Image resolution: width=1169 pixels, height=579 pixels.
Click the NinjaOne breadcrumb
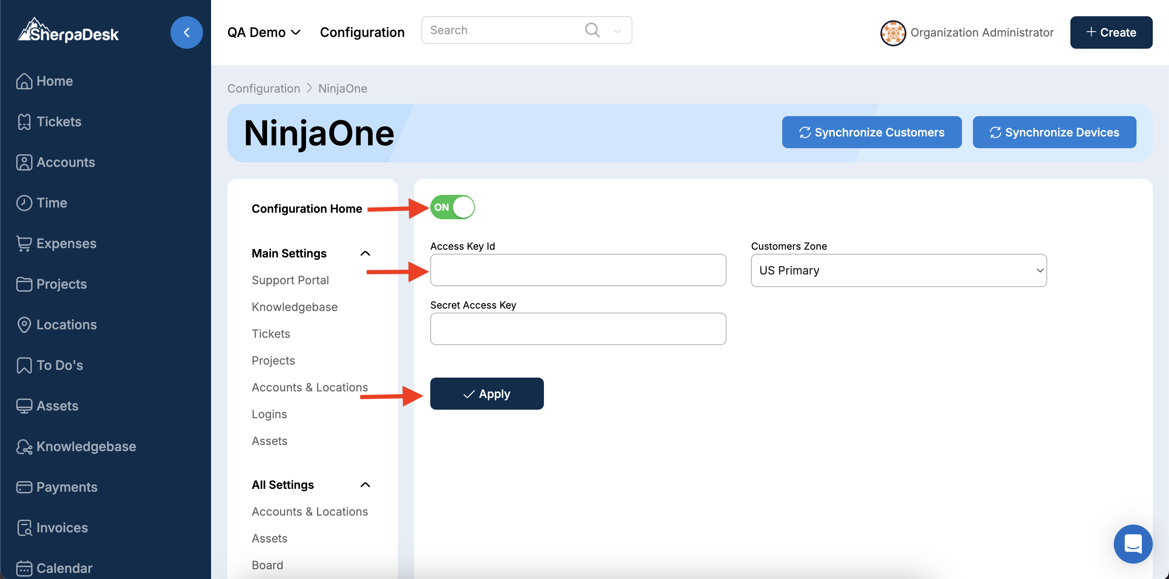tap(343, 89)
